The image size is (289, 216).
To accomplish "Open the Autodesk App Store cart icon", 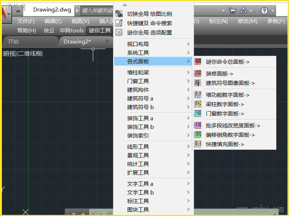I will (x=232, y=11).
